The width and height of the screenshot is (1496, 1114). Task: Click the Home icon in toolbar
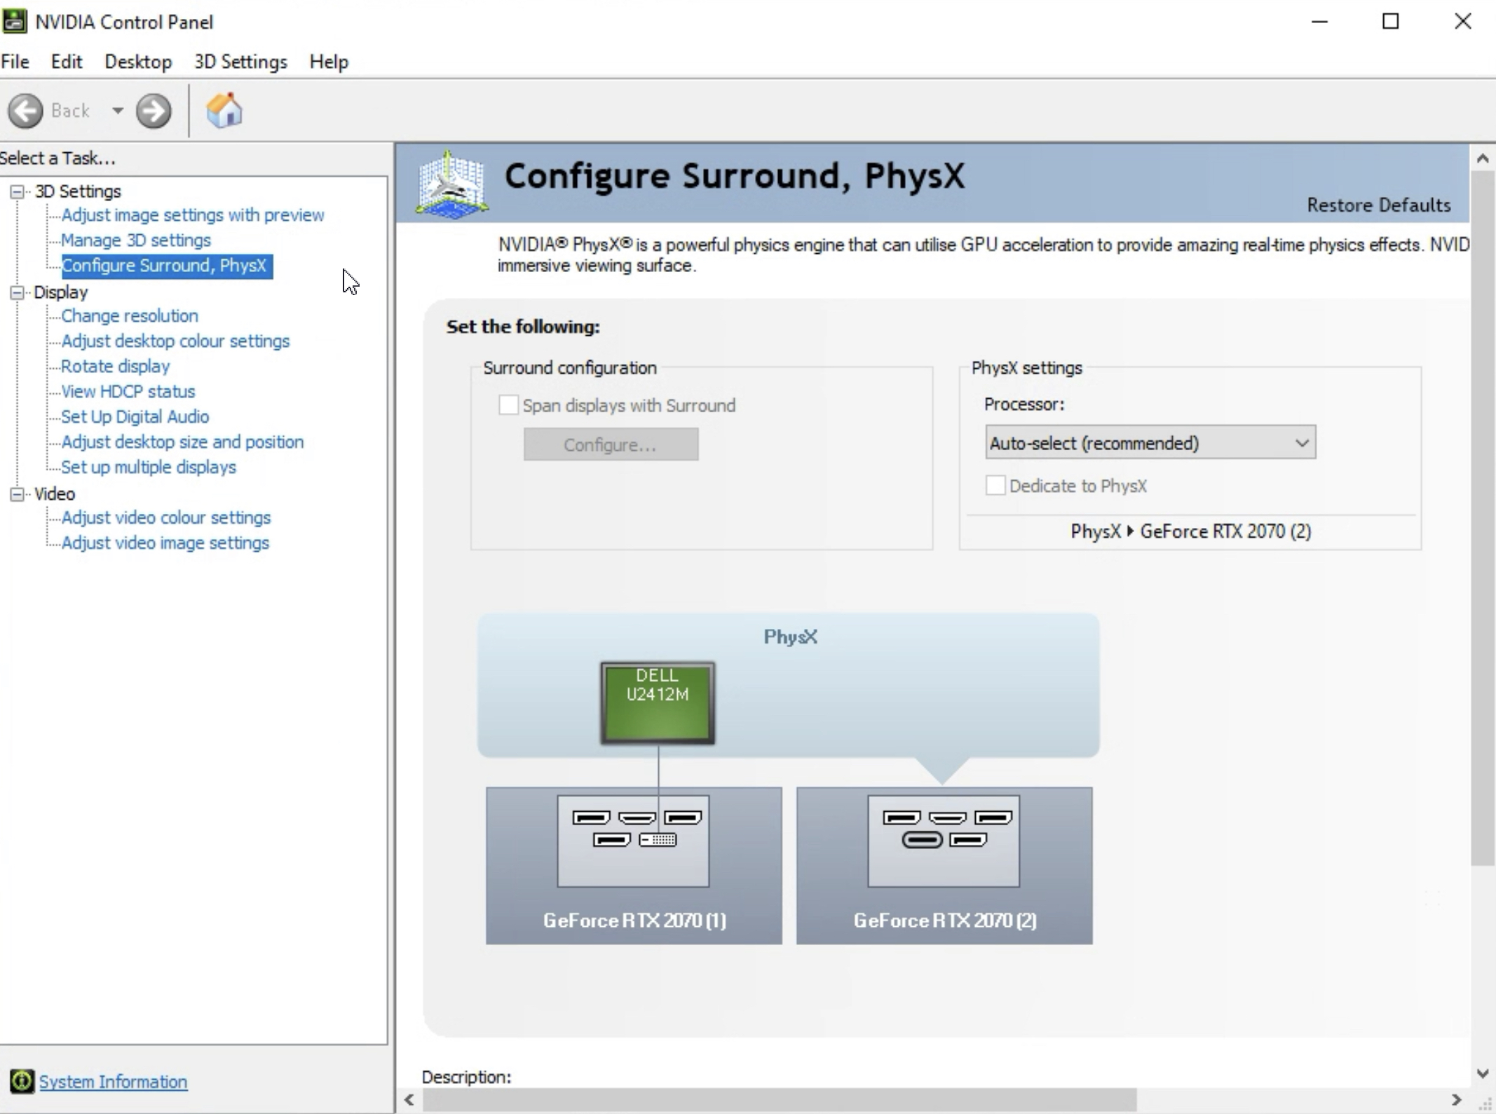pyautogui.click(x=224, y=111)
